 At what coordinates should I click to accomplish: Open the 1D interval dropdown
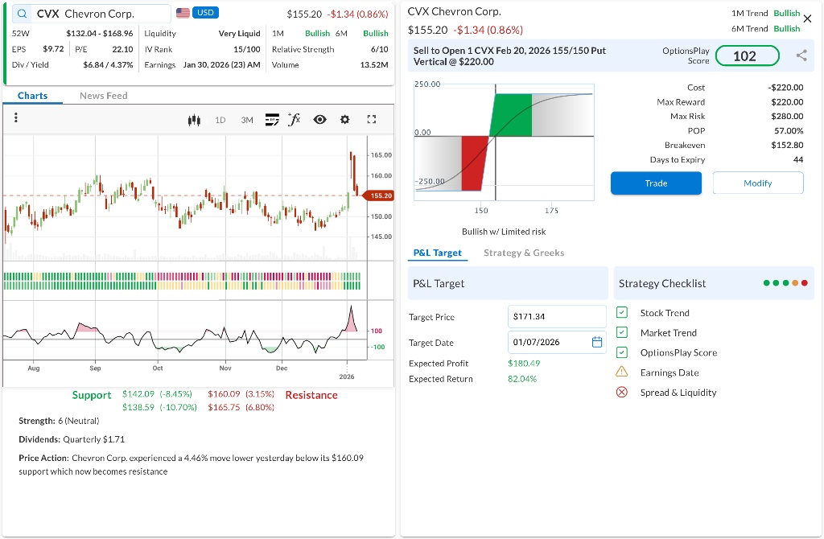coord(220,120)
